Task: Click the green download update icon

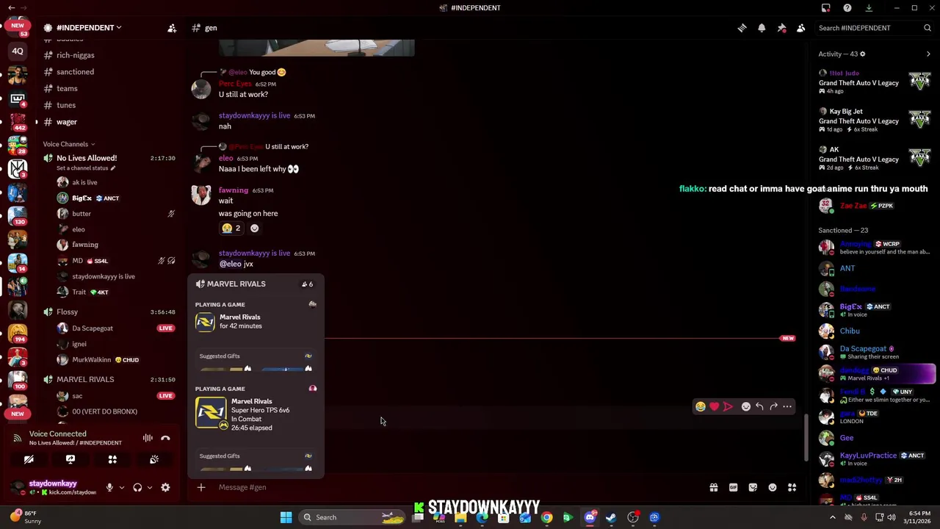Action: pyautogui.click(x=869, y=8)
